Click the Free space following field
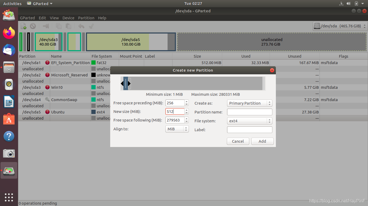The height and width of the screenshot is (206, 368). (175, 120)
